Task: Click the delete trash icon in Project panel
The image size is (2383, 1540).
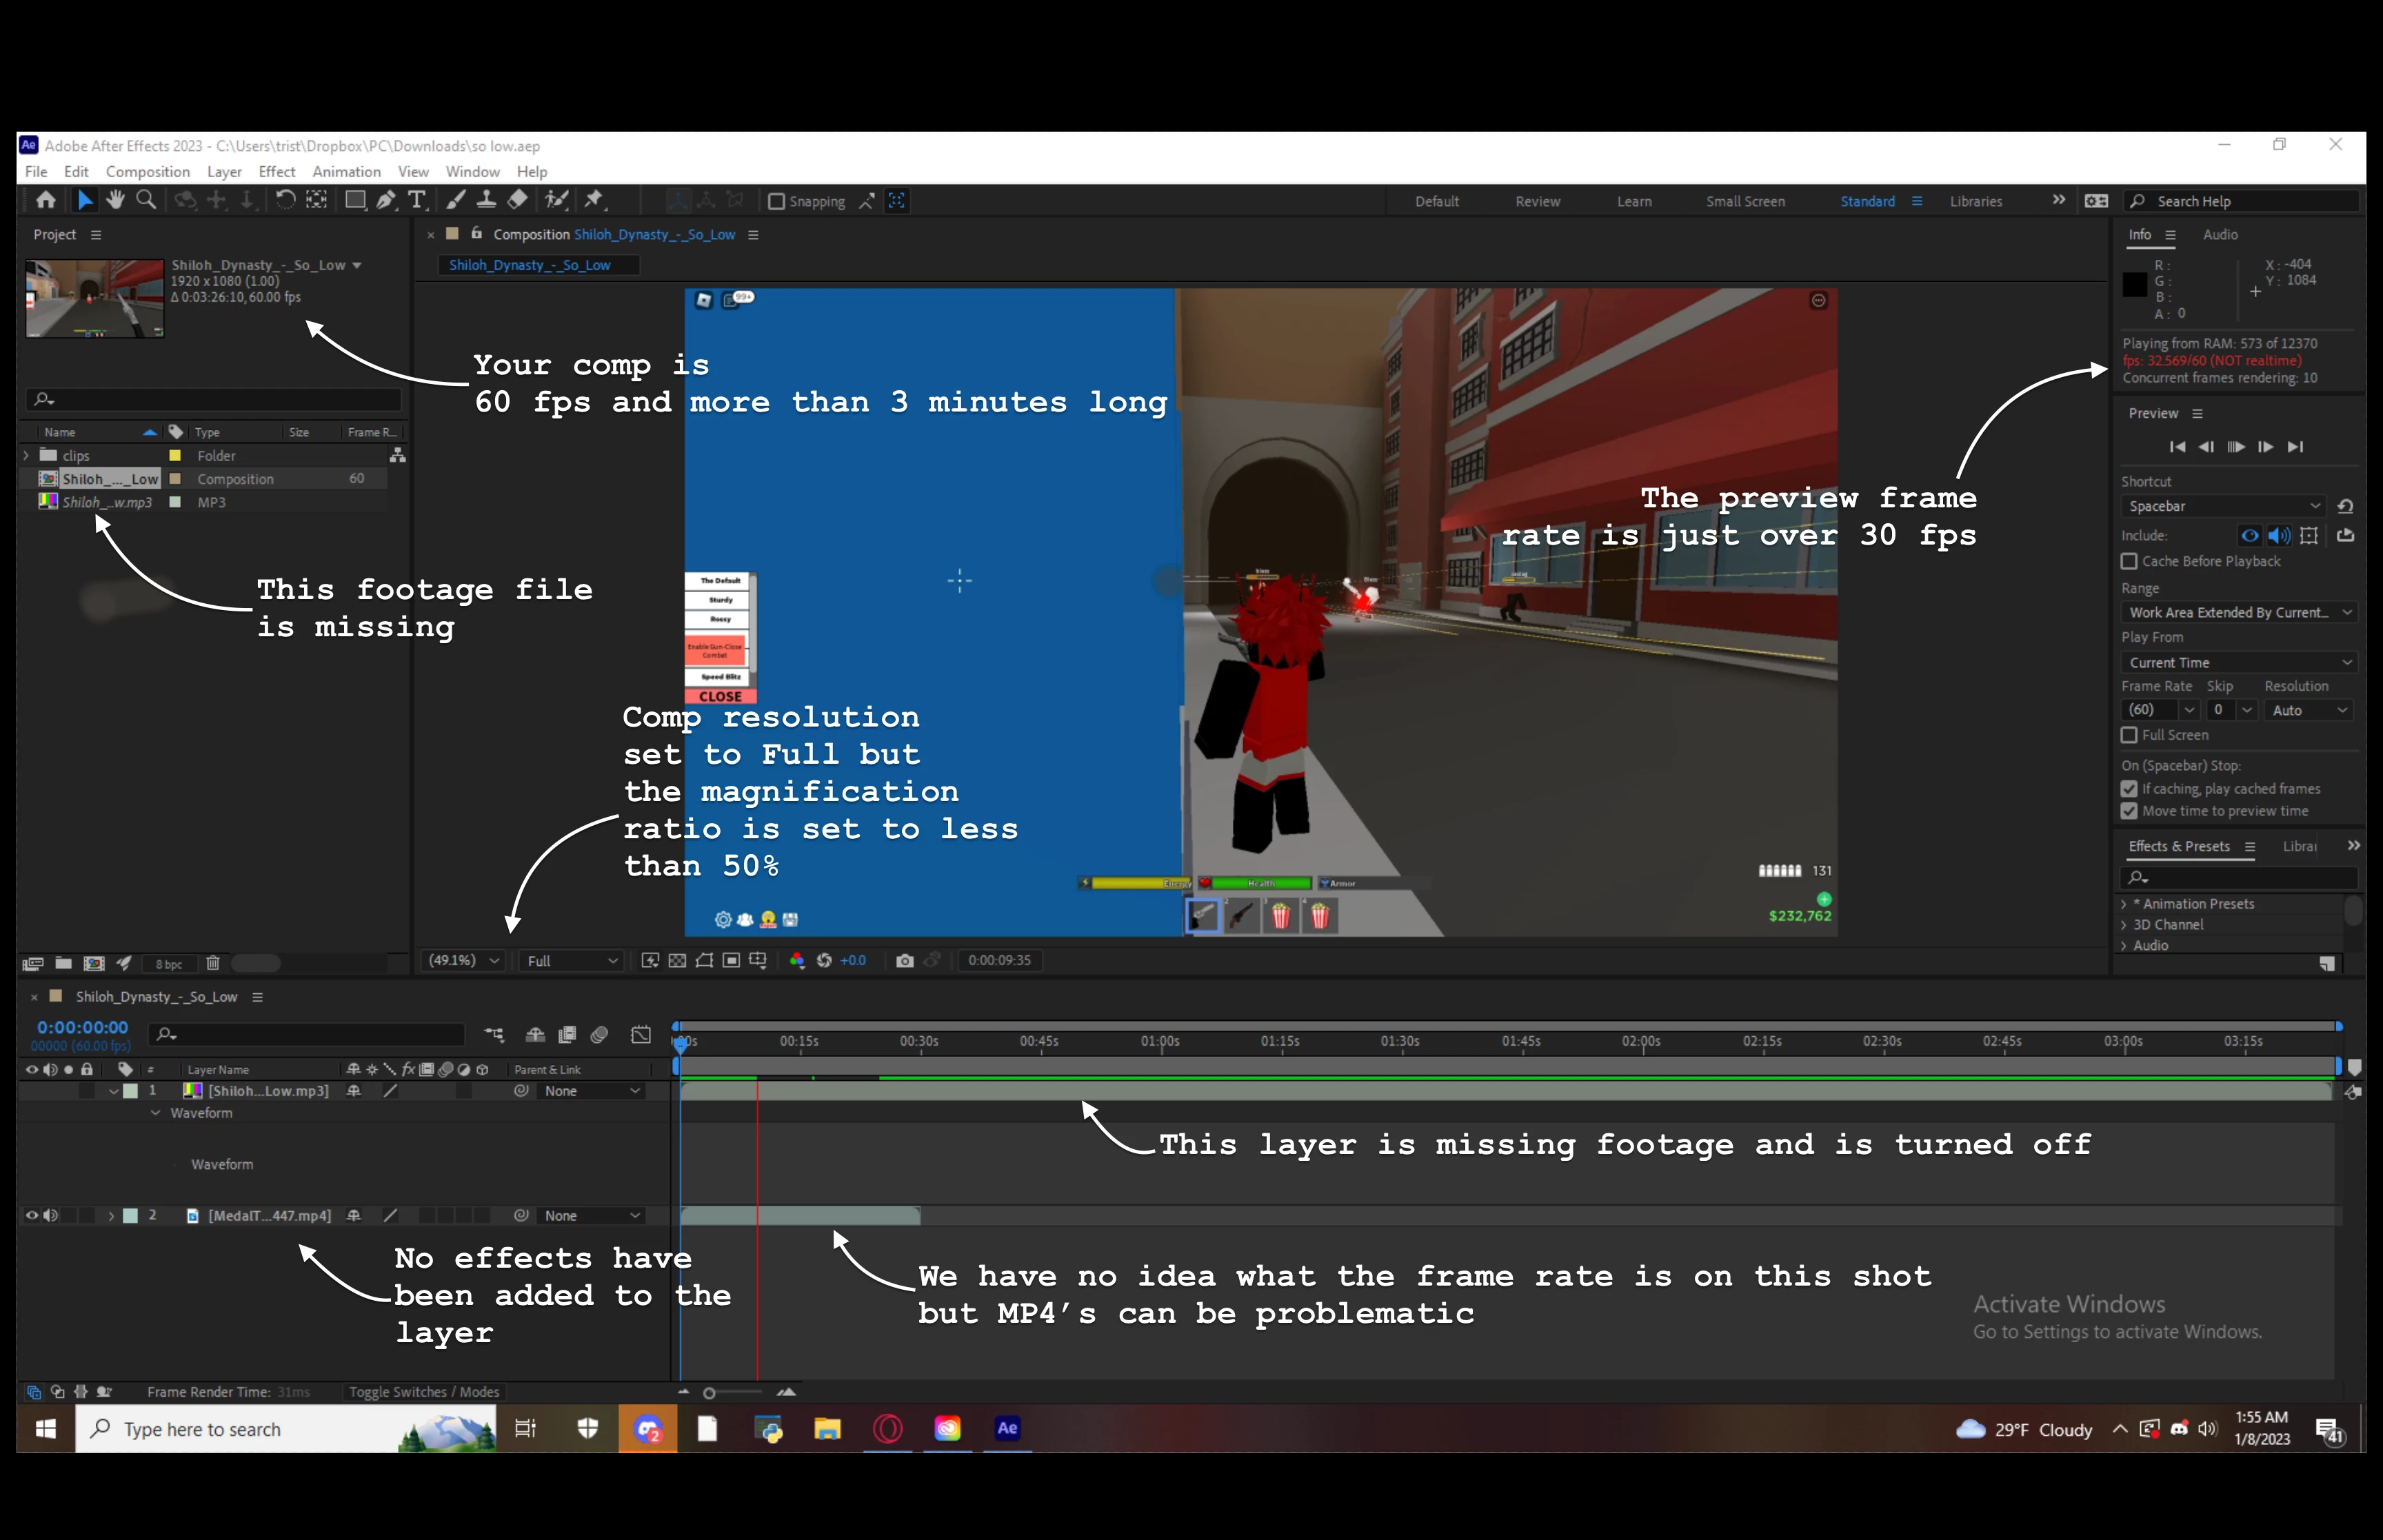Action: coord(213,963)
